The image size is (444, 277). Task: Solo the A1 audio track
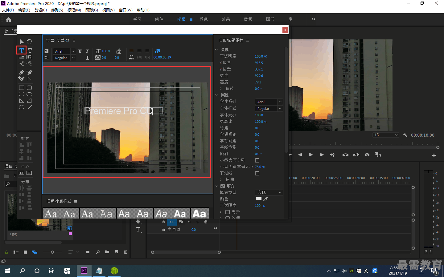[x=197, y=222]
